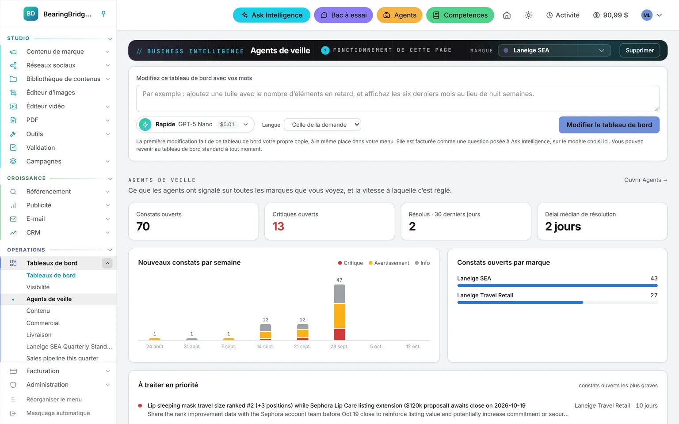Toggle Masquage automatique of the sidebar
679x424 pixels.
(x=58, y=413)
